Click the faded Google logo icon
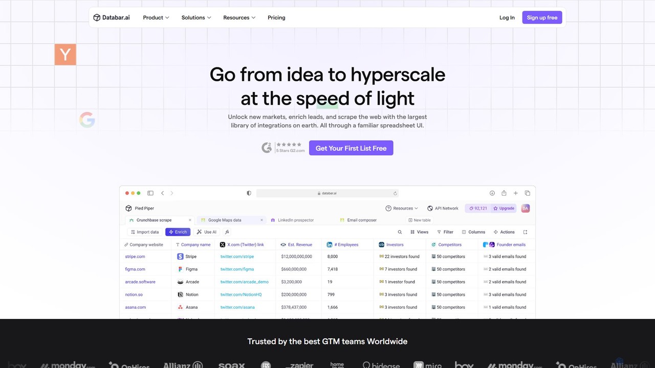The image size is (655, 368). pyautogui.click(x=87, y=120)
